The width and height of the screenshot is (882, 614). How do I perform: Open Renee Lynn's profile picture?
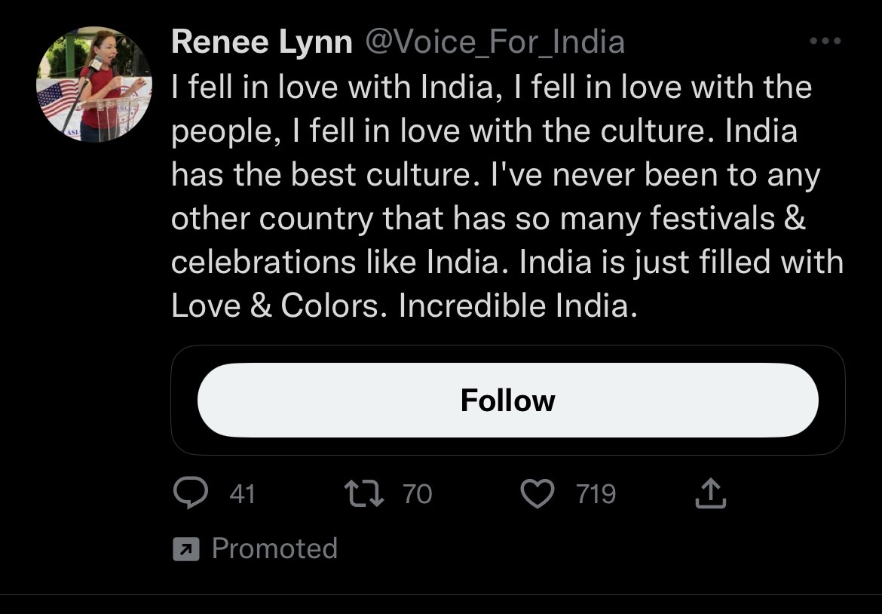pos(94,84)
